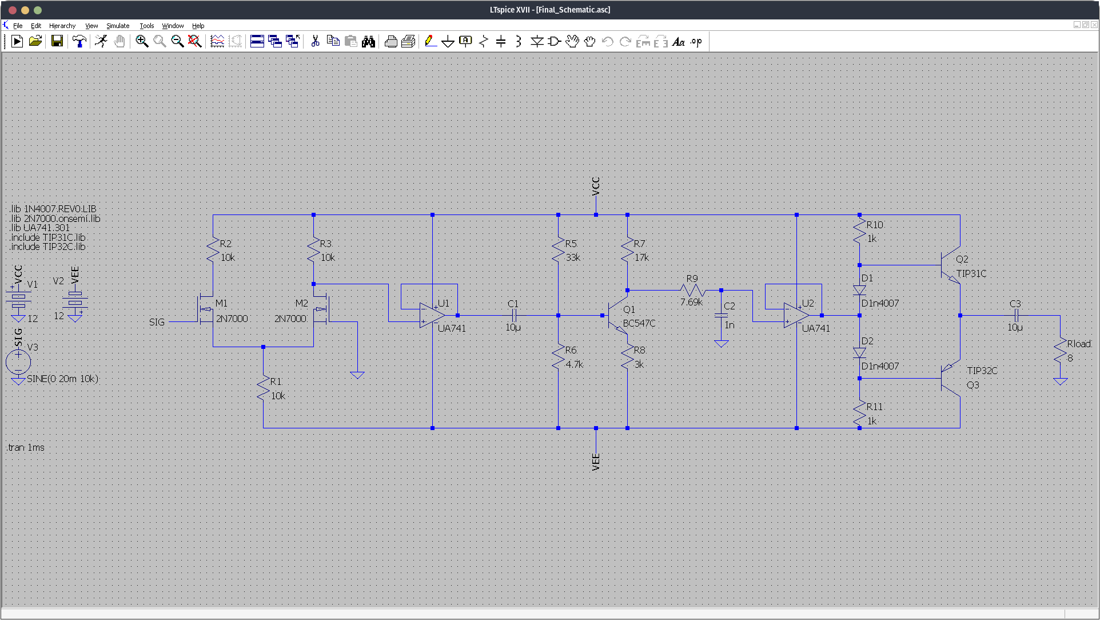Select the Place Inductor tool
Screen dimensions: 1100x620
click(x=519, y=41)
